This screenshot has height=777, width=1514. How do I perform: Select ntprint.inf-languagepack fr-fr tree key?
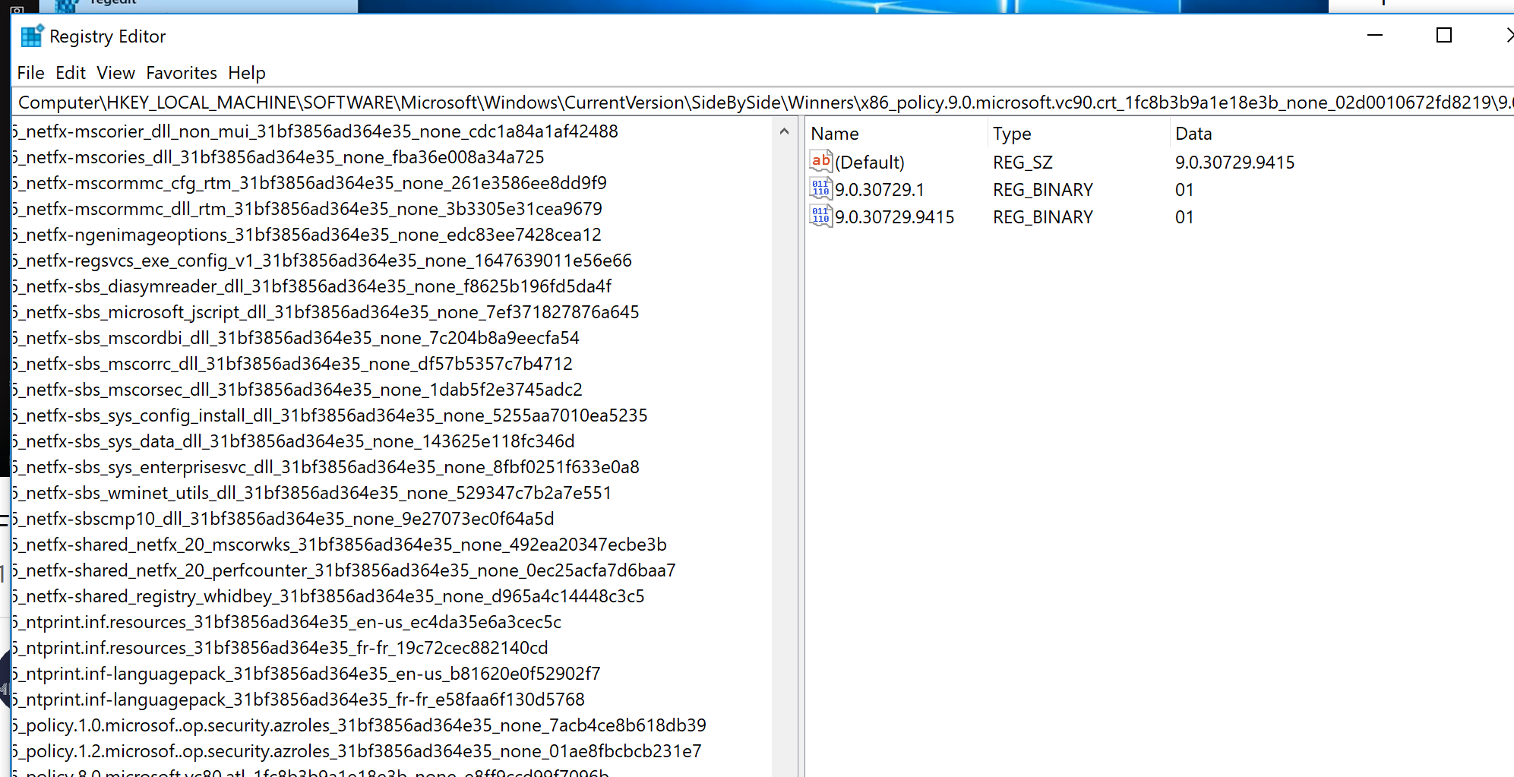coord(299,700)
